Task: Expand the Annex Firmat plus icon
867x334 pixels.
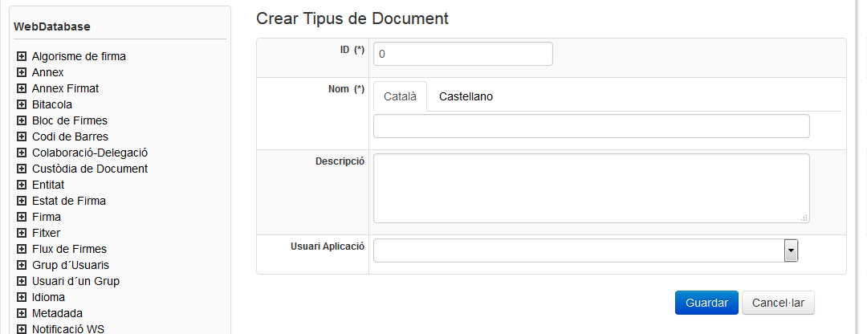Action: pos(22,88)
